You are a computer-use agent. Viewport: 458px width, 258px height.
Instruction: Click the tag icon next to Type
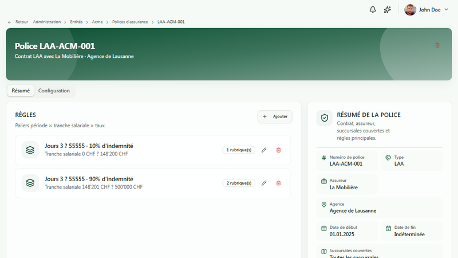tap(388, 158)
